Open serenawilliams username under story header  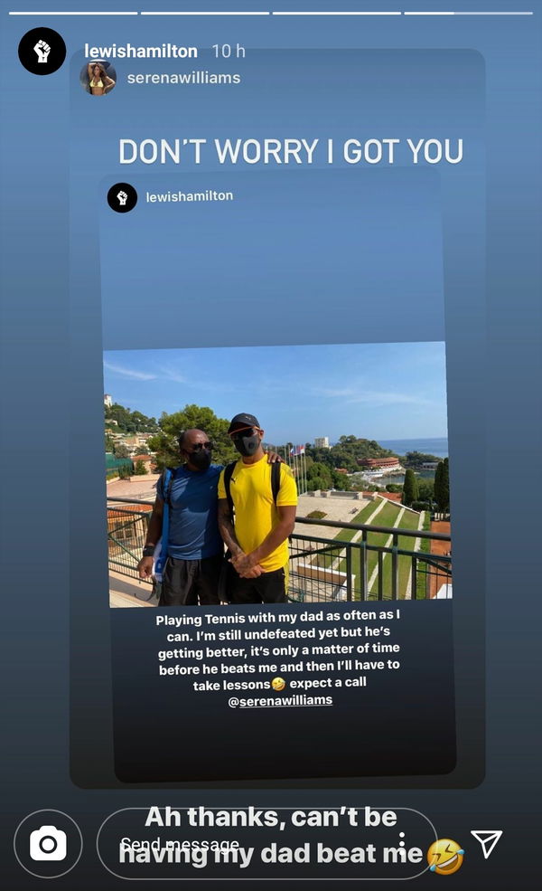pyautogui.click(x=183, y=78)
